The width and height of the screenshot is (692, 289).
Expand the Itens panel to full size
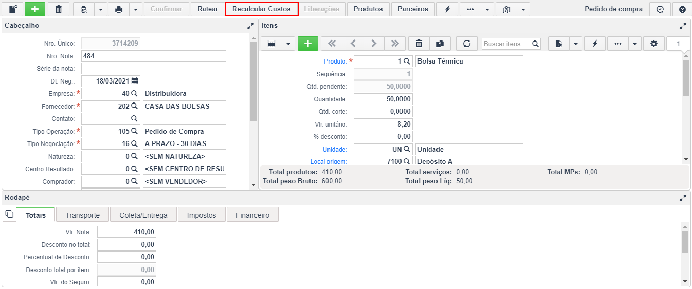(683, 26)
